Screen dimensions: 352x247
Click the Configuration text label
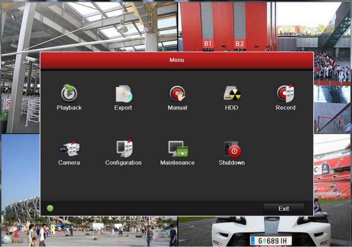tap(123, 163)
